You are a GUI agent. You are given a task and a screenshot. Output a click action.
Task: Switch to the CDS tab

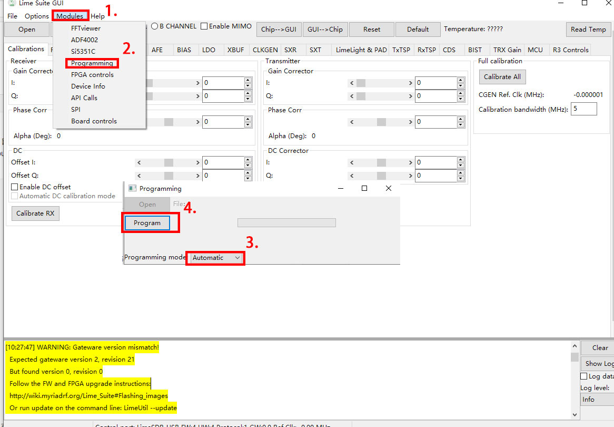tap(449, 50)
